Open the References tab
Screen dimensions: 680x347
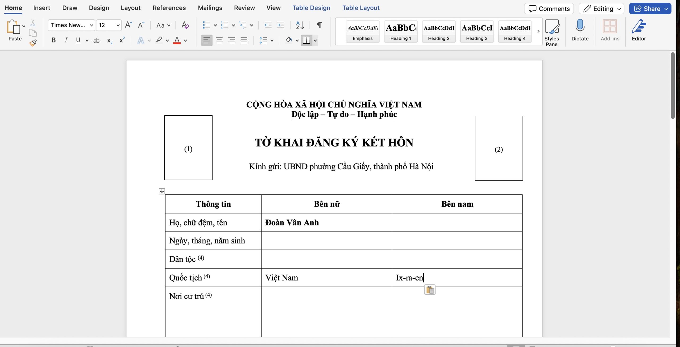click(x=169, y=8)
